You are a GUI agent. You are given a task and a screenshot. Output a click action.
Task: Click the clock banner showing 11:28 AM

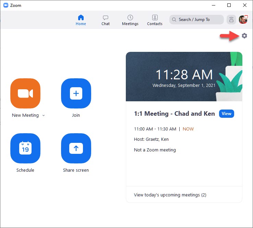184,77
